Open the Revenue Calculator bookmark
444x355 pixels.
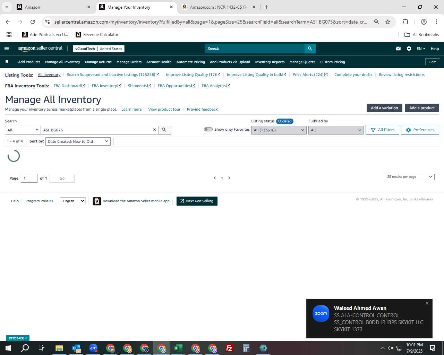pyautogui.click(x=97, y=35)
